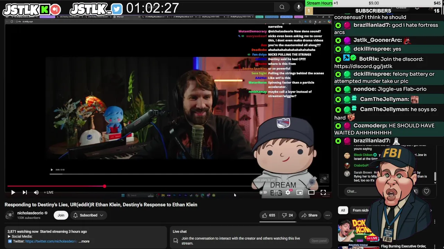Click nondoe's Jiggle-us message
Image resolution: width=444 pixels, height=249 pixels.
pyautogui.click(x=389, y=89)
